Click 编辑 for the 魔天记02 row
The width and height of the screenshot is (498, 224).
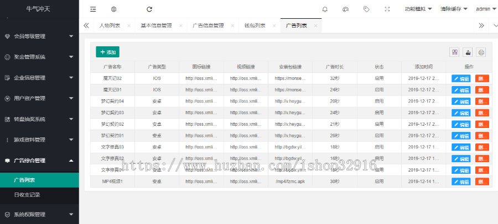(x=461, y=78)
